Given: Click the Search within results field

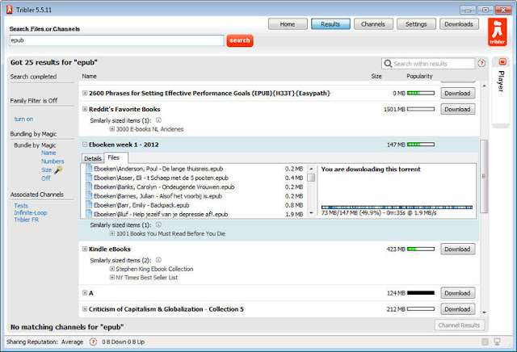Looking at the screenshot, I should tap(428, 64).
